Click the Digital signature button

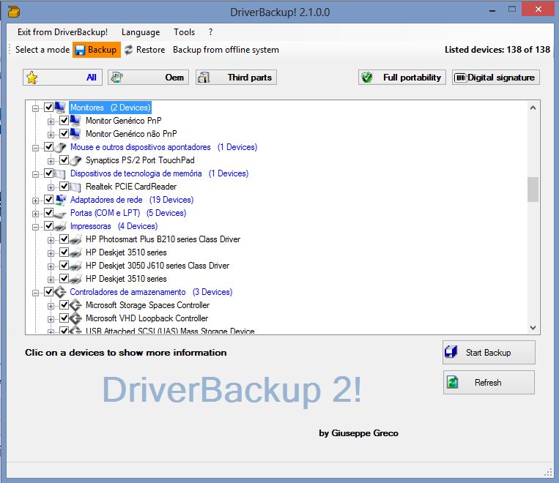pyautogui.click(x=496, y=78)
